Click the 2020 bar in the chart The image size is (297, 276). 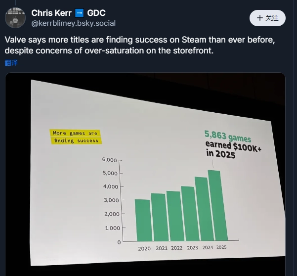coord(142,220)
